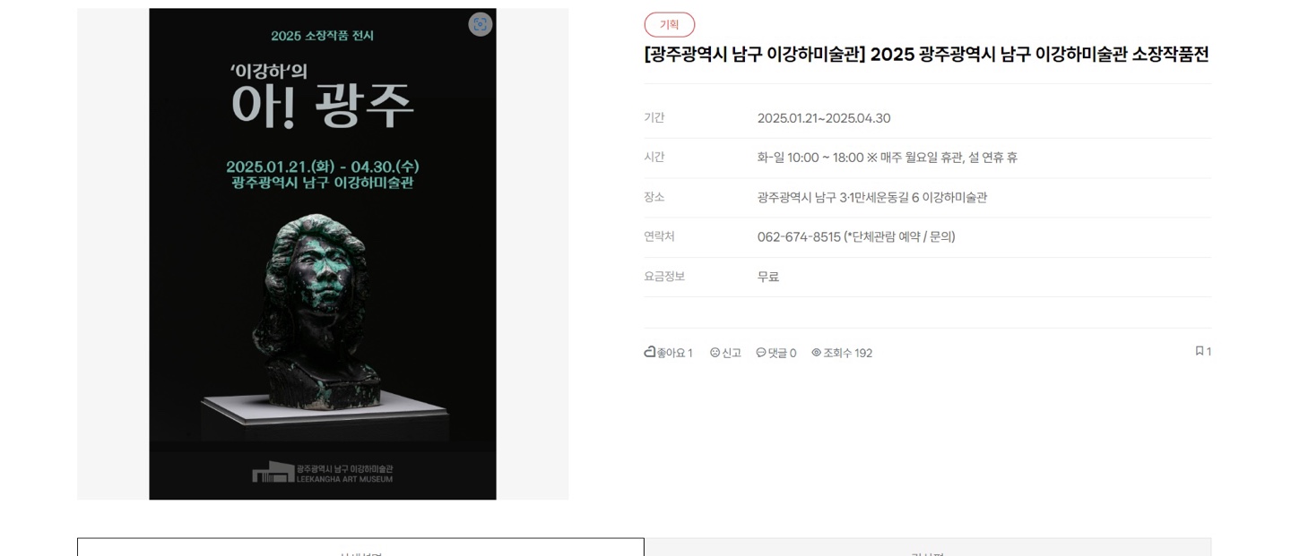This screenshot has height=556, width=1291.
Task: Click the opening hours 화-일 10:00 ~ 18:00 text
Action: pos(810,158)
